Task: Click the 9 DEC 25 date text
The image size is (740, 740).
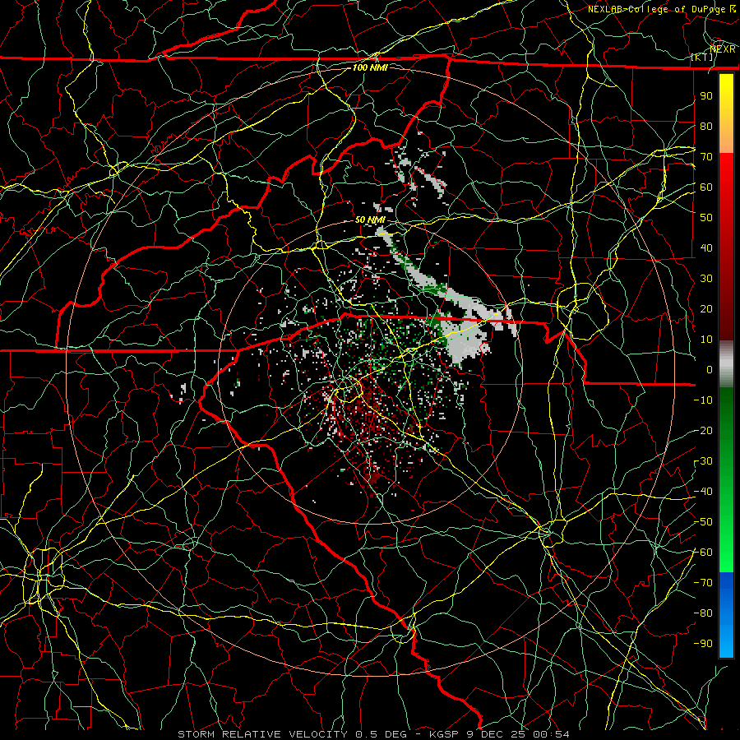Action: (497, 734)
